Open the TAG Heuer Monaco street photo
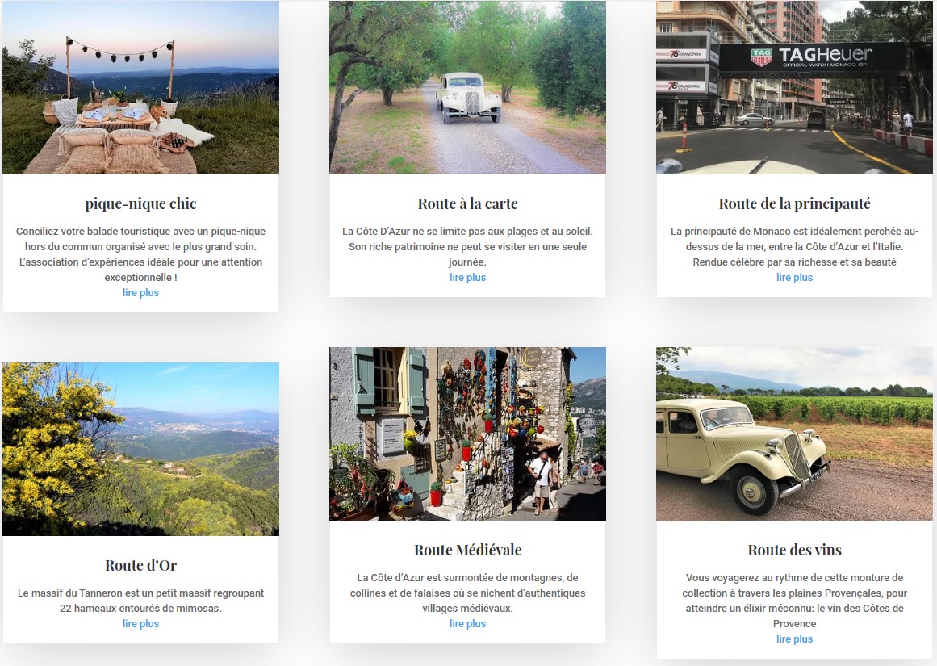937x666 pixels. click(794, 87)
